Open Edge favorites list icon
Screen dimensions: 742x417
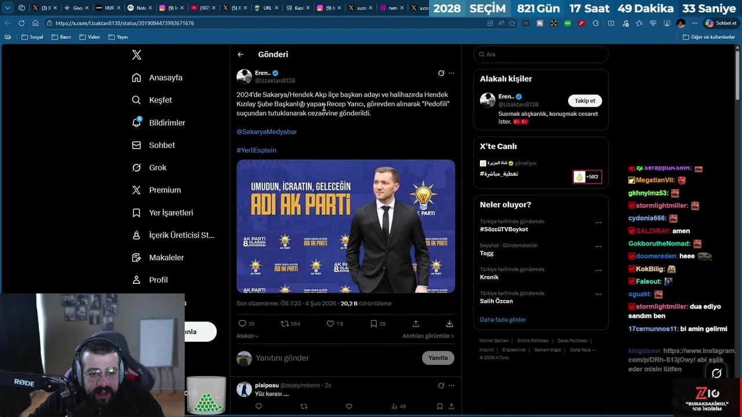tap(639, 23)
